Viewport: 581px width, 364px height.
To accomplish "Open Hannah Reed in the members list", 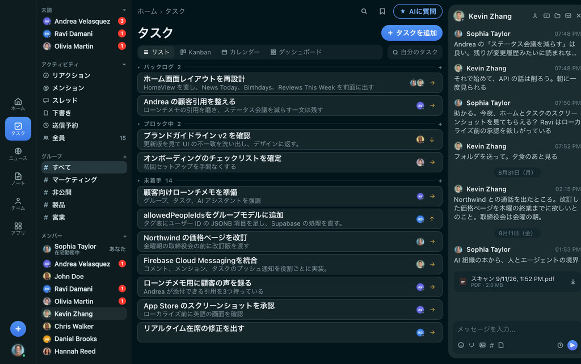I will click(x=84, y=352).
